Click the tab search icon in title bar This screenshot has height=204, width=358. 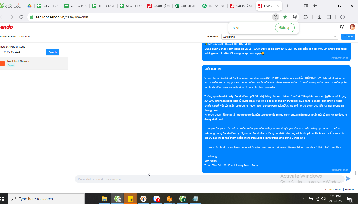click(x=306, y=6)
